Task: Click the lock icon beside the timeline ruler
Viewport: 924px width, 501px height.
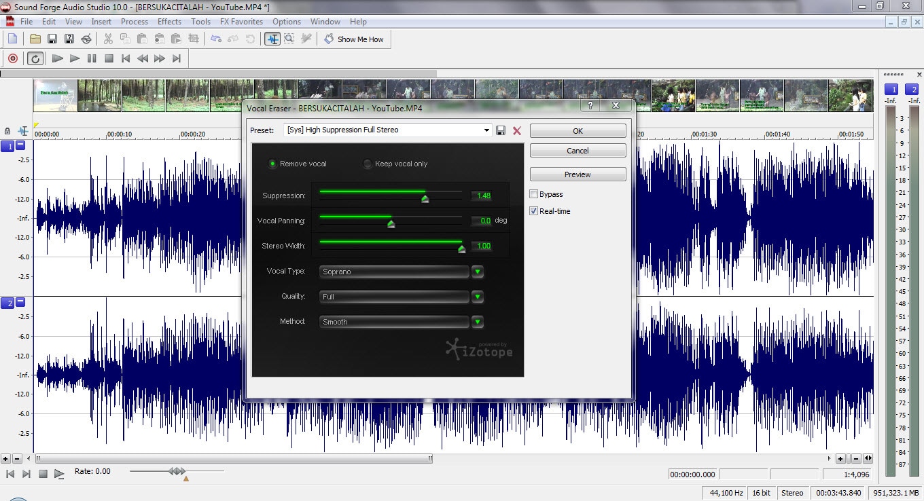Action: click(7, 131)
